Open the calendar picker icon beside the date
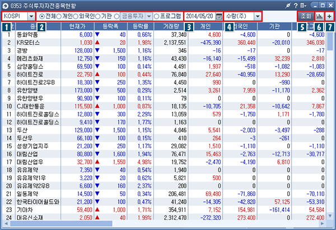 219,16
